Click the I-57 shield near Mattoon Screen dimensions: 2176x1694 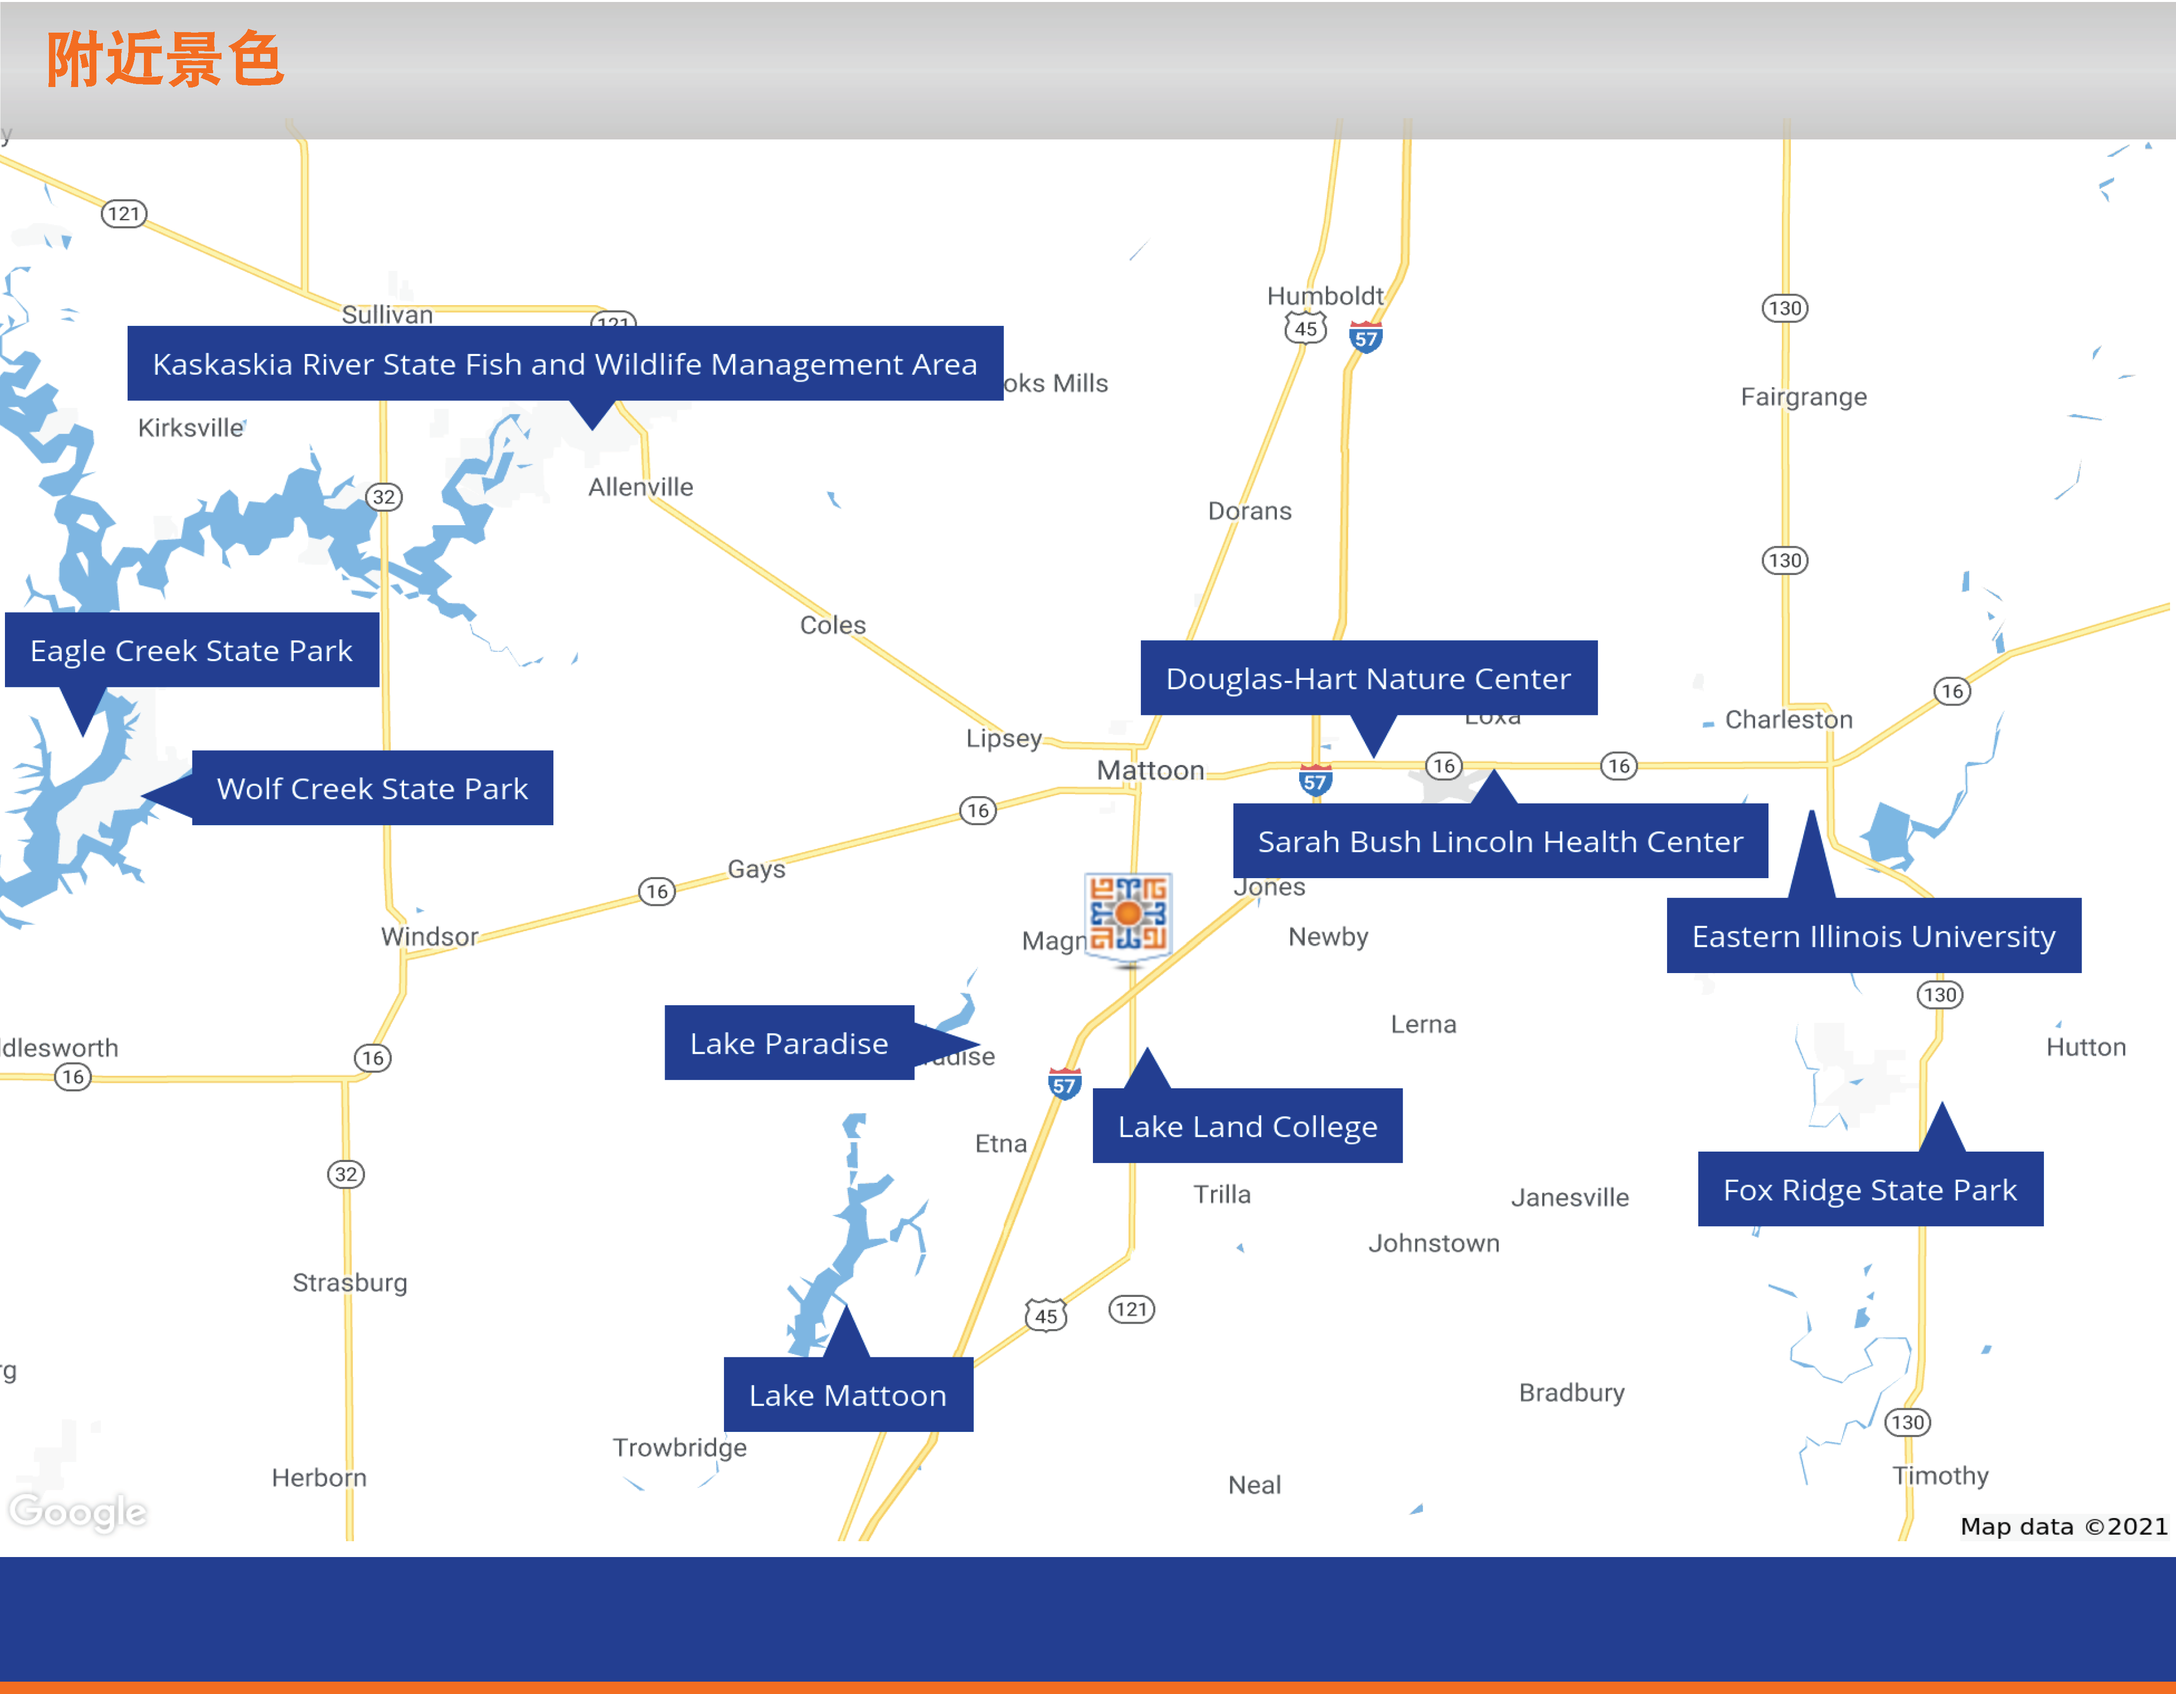1315,780
